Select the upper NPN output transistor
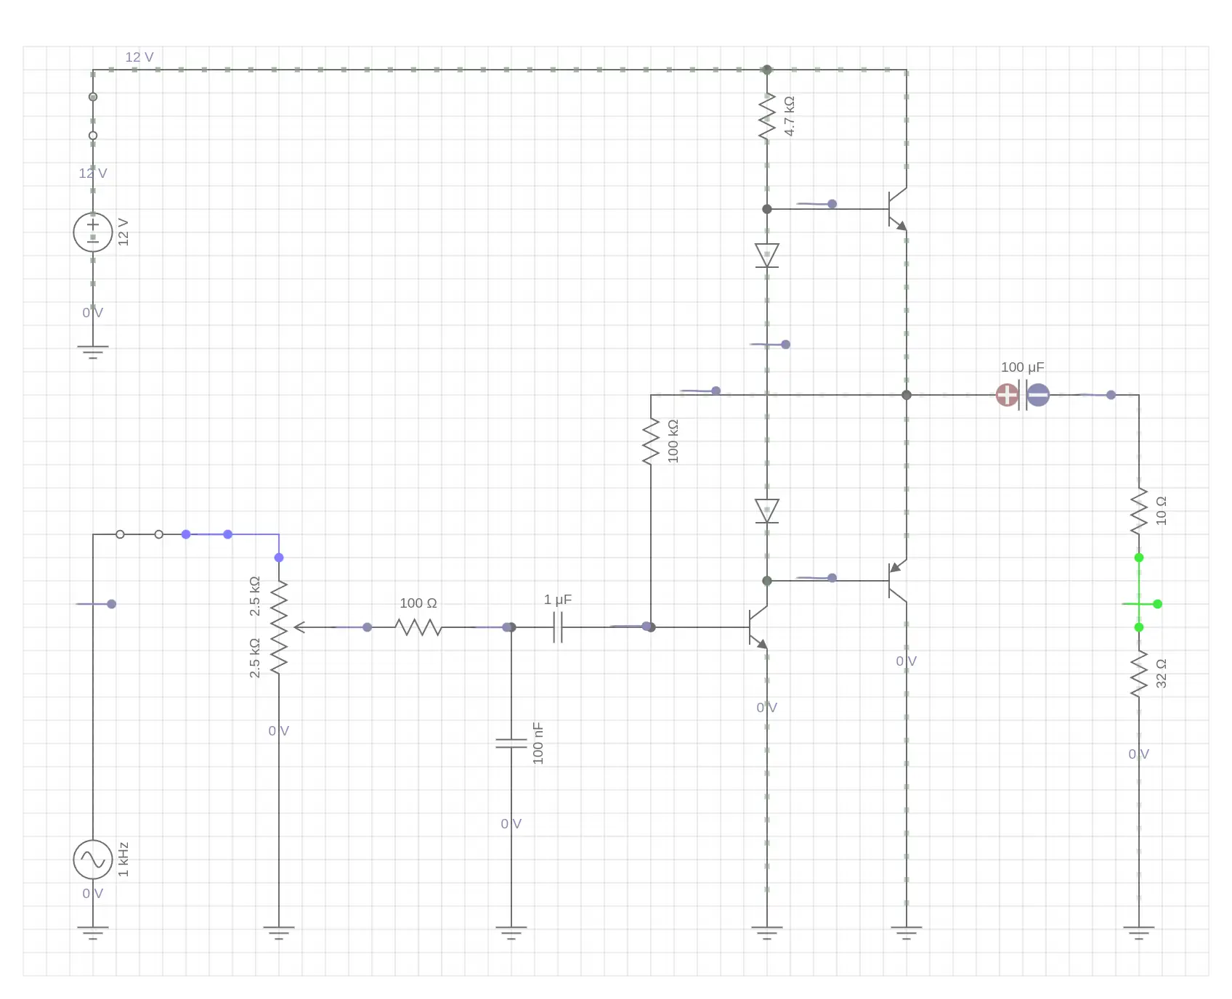 click(x=898, y=209)
